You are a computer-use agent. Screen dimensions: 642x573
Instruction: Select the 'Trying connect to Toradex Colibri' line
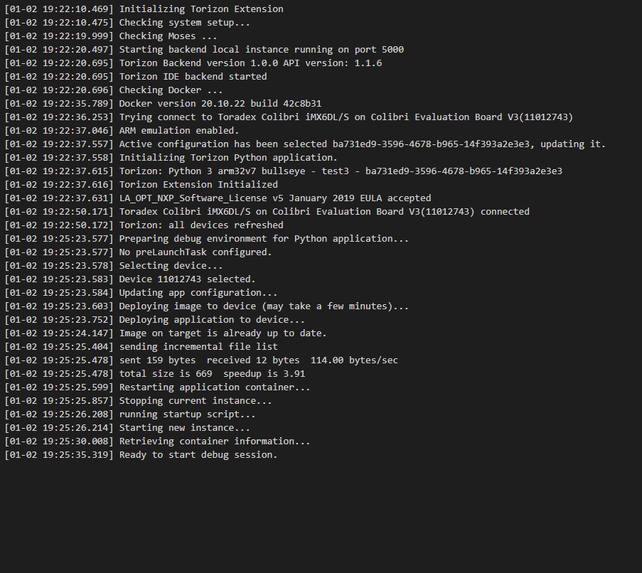(x=289, y=117)
